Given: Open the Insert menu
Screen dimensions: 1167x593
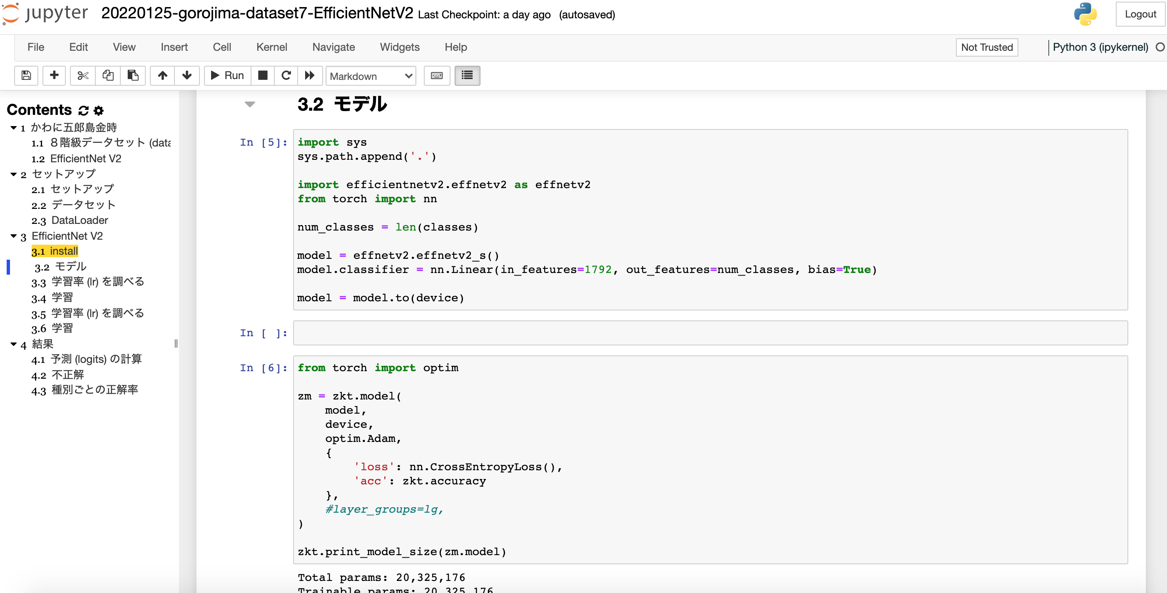Looking at the screenshot, I should [174, 47].
